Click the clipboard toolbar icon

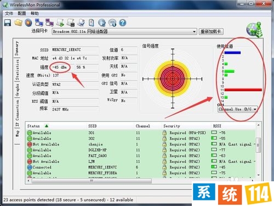[x=92, y=23]
